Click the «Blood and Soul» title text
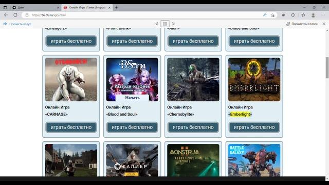The image size is (329, 185). (122, 114)
